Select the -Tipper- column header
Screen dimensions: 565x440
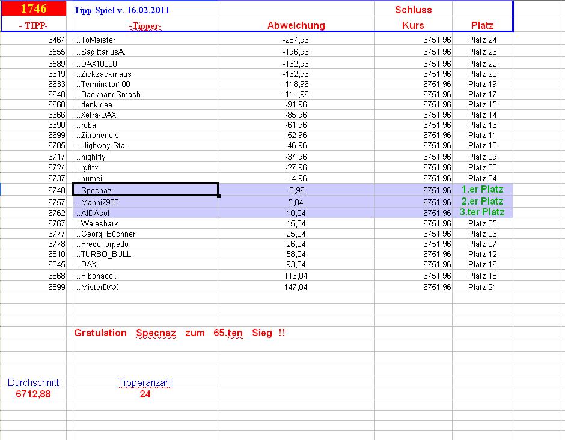click(x=144, y=26)
